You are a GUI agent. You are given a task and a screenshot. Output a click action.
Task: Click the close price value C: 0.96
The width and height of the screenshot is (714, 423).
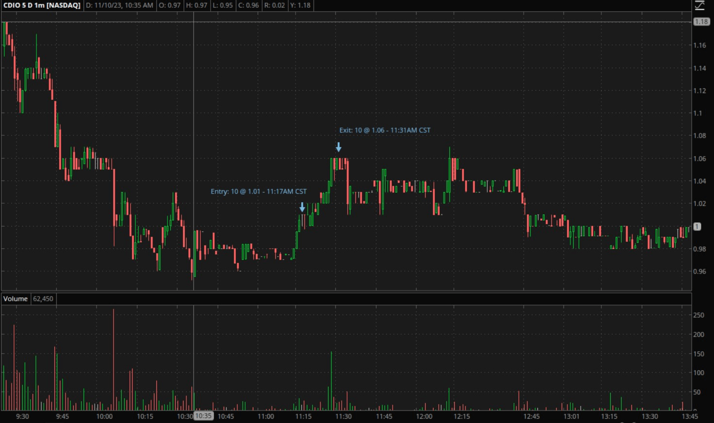click(249, 5)
